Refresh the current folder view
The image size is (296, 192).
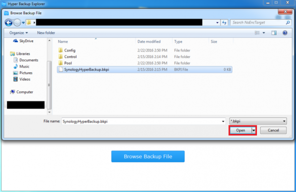click(x=224, y=23)
